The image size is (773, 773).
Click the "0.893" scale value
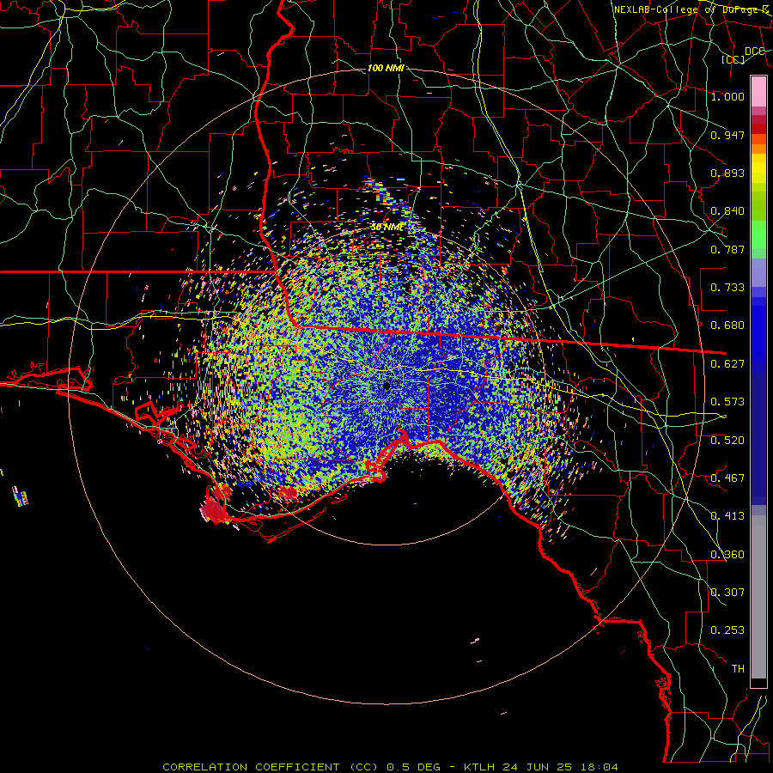[x=727, y=173]
